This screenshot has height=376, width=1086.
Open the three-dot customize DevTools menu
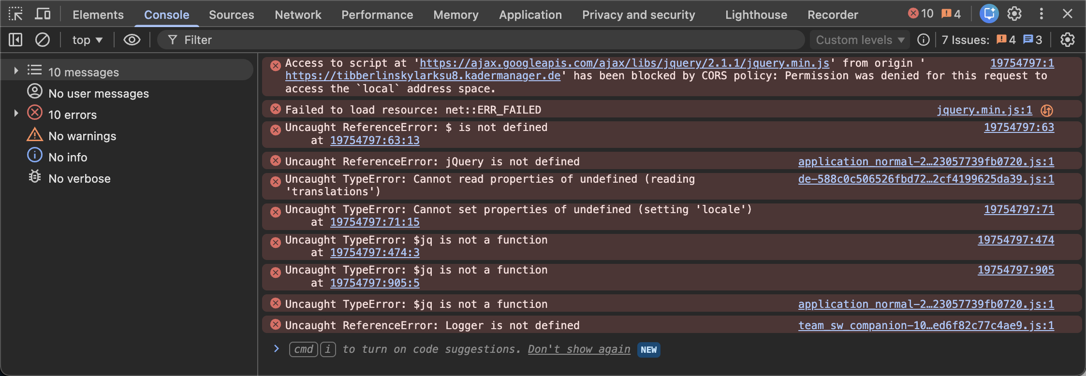1041,14
